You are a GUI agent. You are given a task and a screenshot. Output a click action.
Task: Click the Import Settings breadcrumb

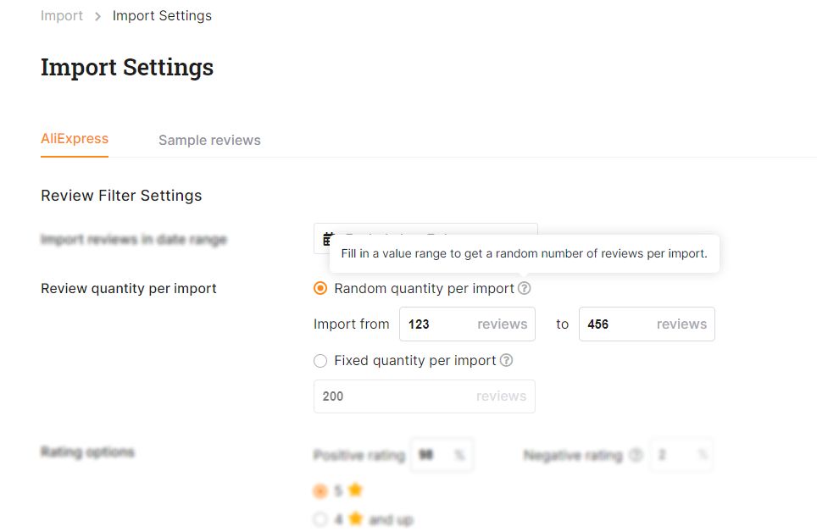click(x=162, y=16)
